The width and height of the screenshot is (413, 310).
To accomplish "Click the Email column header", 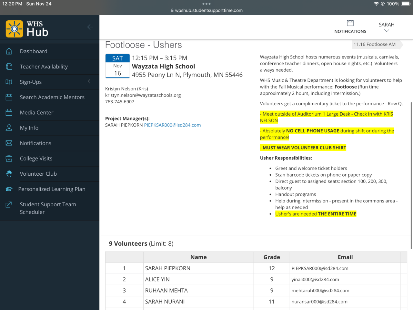I will 345,257.
